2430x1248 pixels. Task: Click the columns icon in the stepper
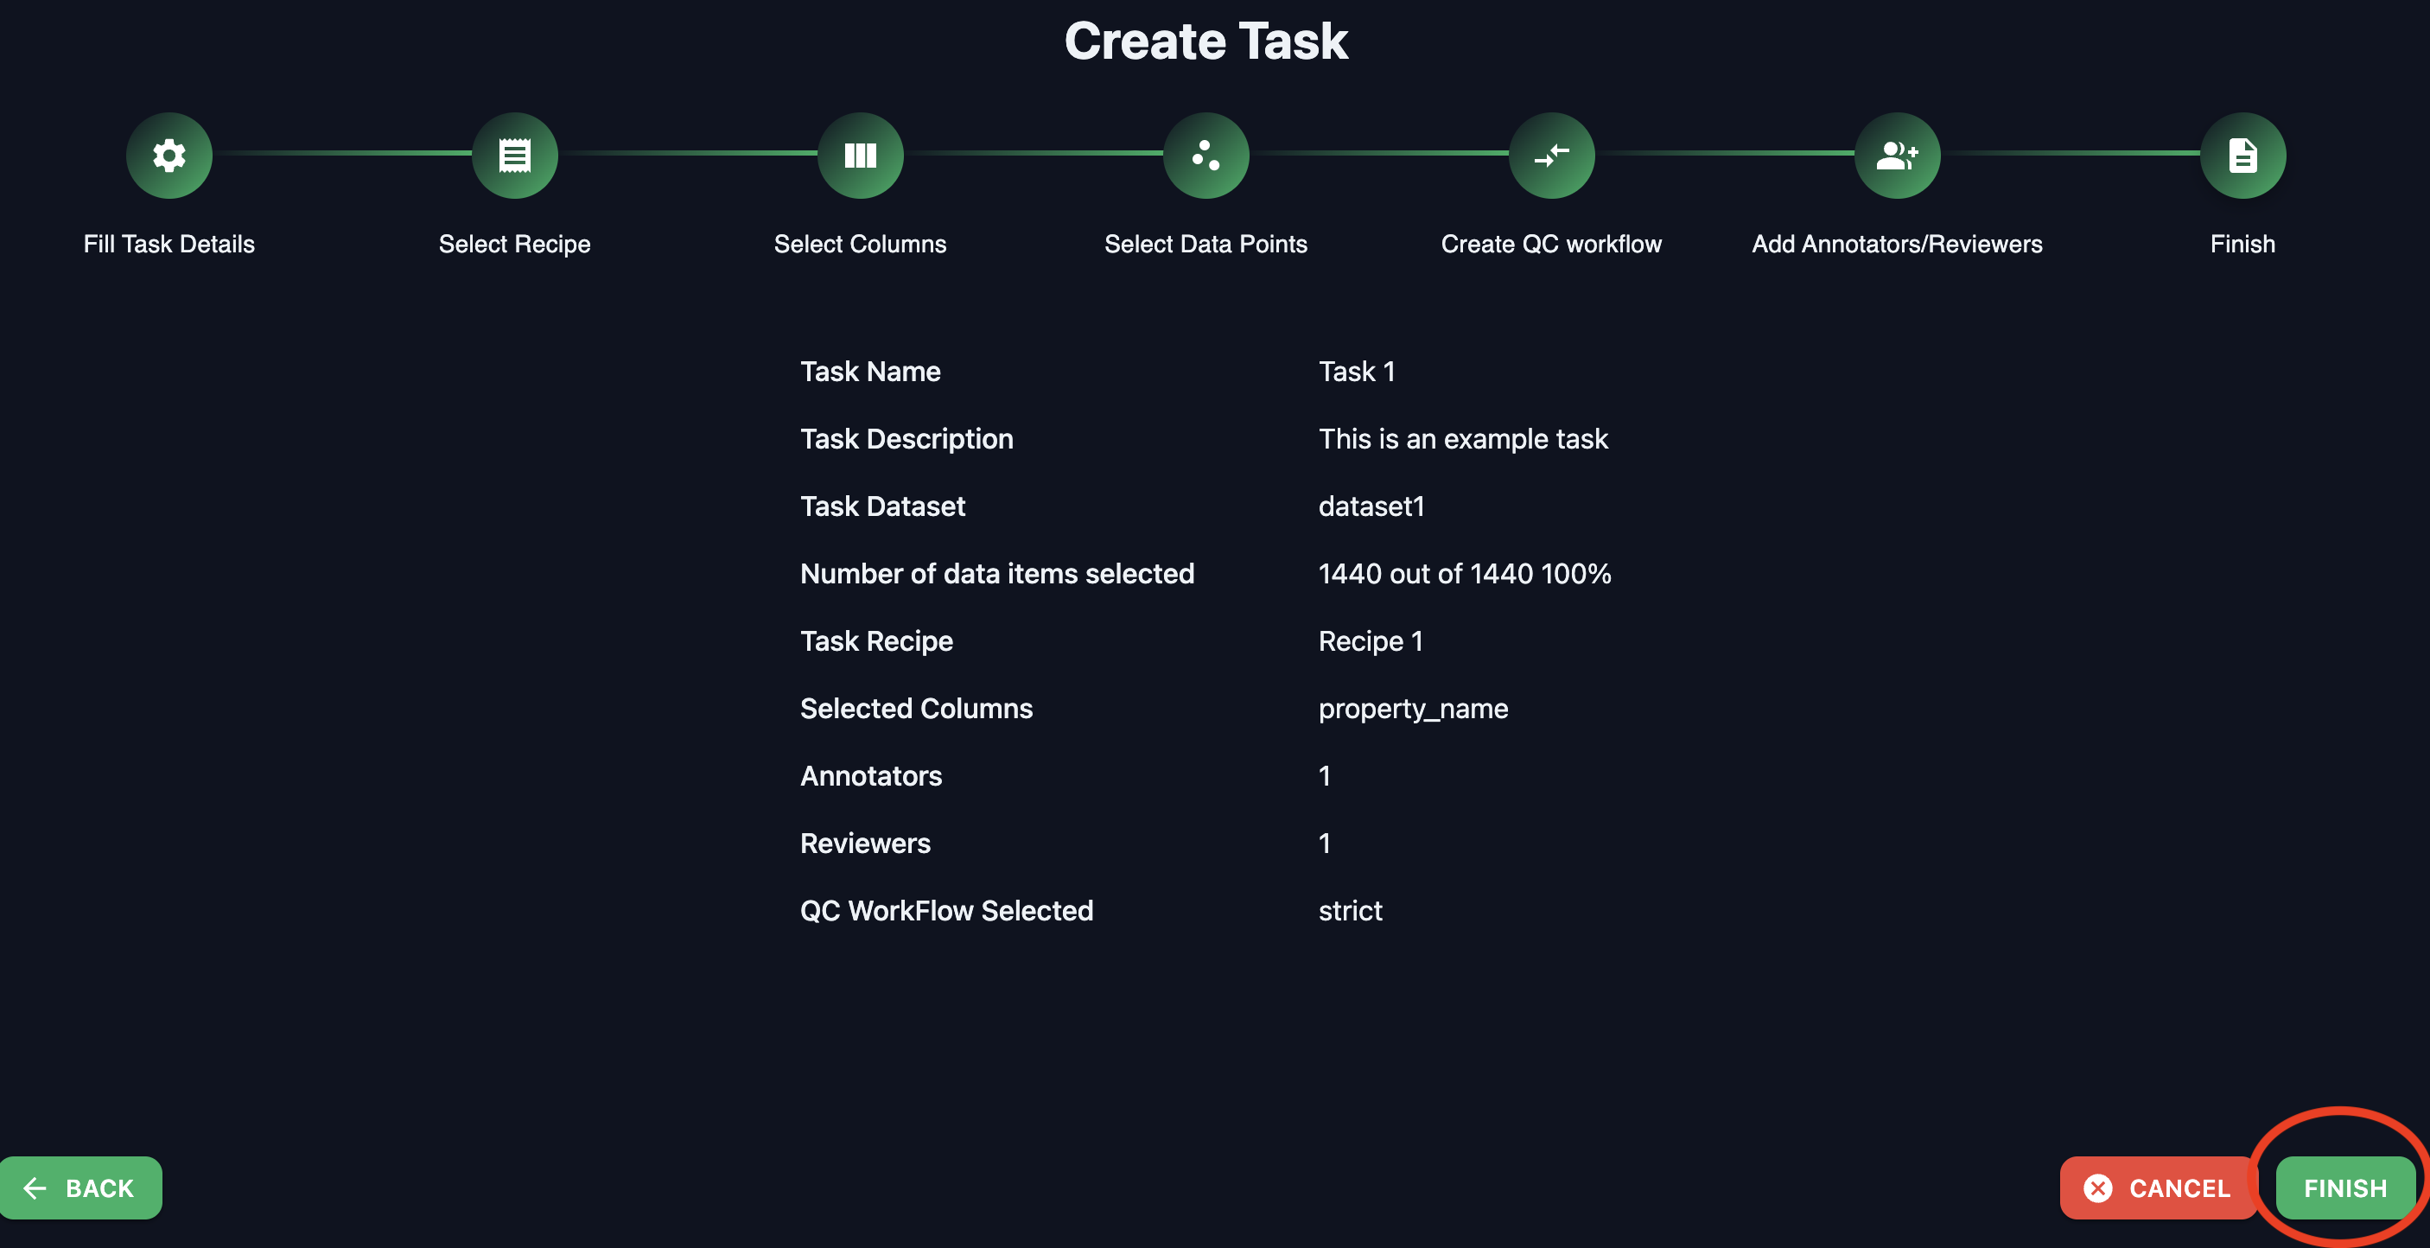pyautogui.click(x=861, y=156)
